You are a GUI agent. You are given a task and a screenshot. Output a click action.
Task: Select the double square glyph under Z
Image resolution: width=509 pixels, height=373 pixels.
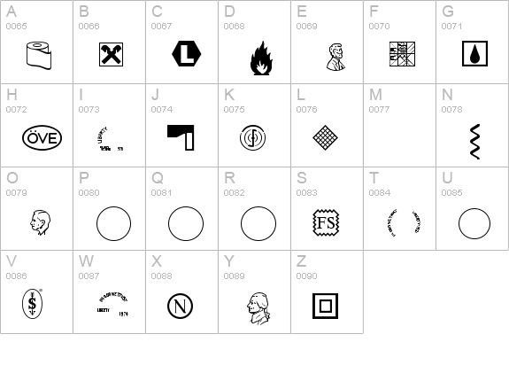(x=325, y=306)
